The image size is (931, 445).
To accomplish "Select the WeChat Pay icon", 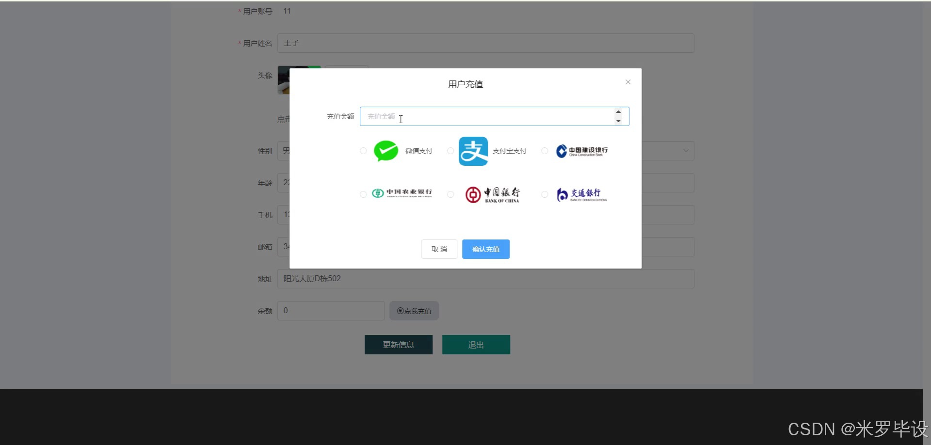I will click(385, 151).
